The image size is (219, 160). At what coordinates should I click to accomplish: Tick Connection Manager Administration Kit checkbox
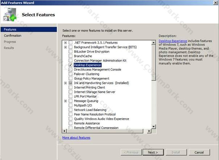pos(71,61)
